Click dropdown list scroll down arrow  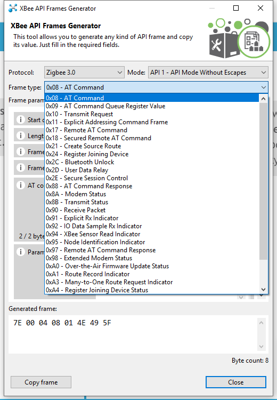(263, 289)
